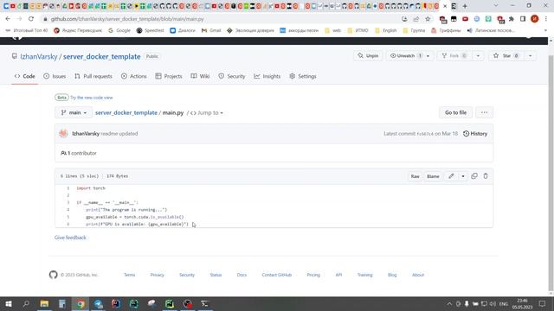Click the browser address bar URL

127,19
